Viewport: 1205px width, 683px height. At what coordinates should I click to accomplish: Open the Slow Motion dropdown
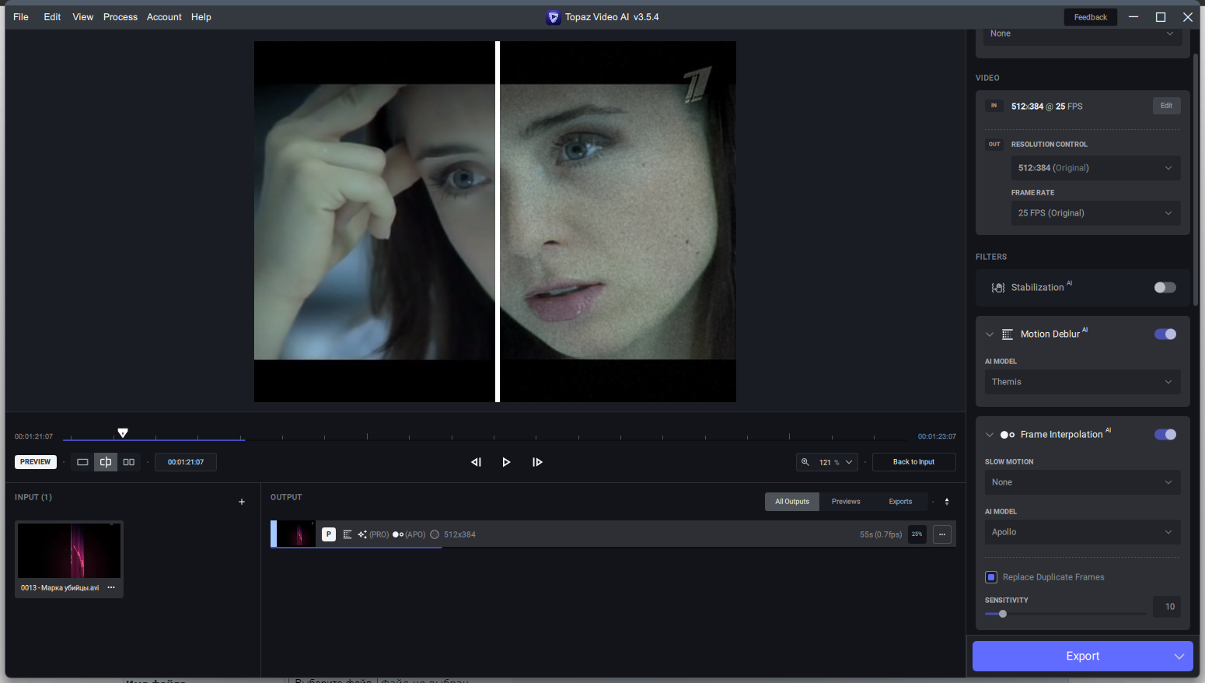1082,482
